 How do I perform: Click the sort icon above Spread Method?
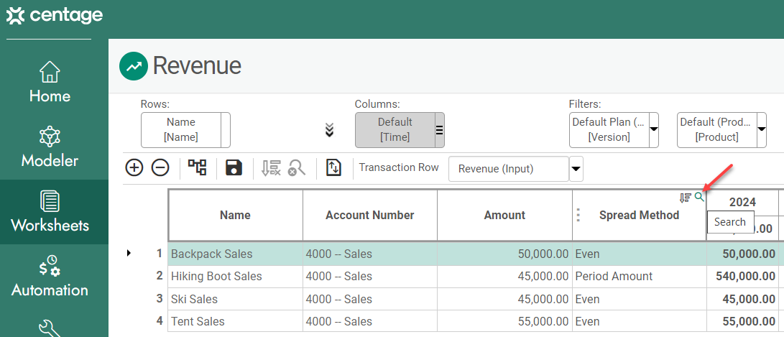click(685, 198)
